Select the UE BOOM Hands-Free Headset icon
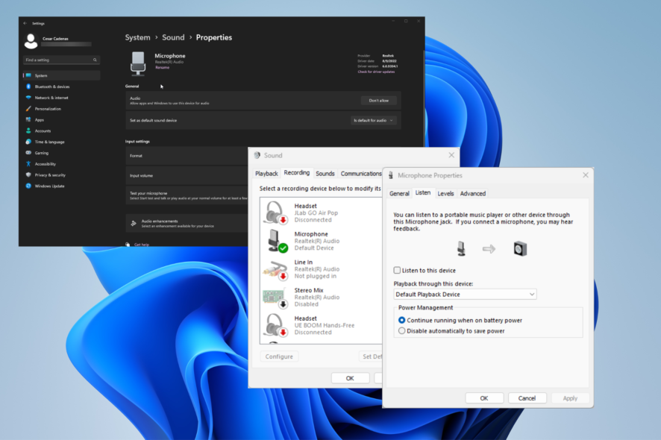 tap(275, 325)
